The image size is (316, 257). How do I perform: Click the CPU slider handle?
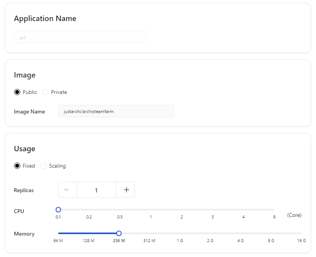58,210
